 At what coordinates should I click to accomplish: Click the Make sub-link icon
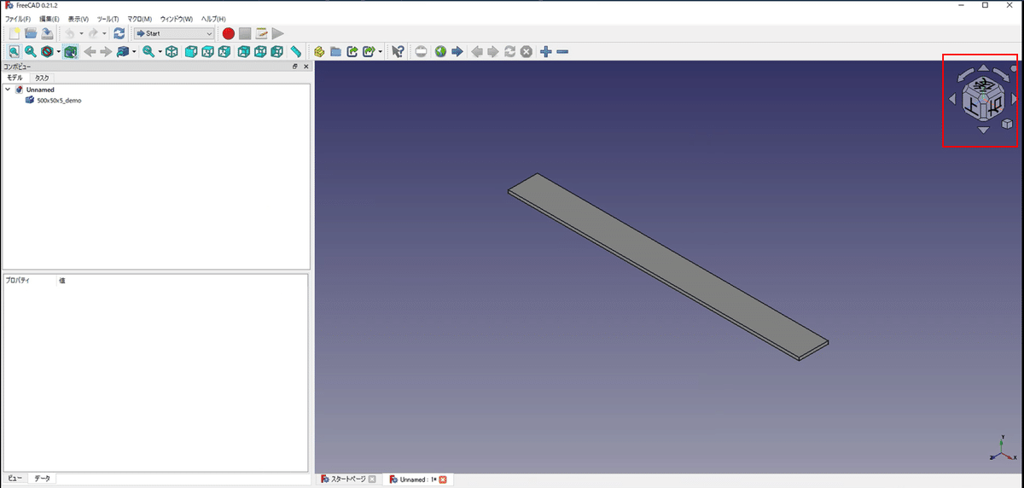[369, 52]
